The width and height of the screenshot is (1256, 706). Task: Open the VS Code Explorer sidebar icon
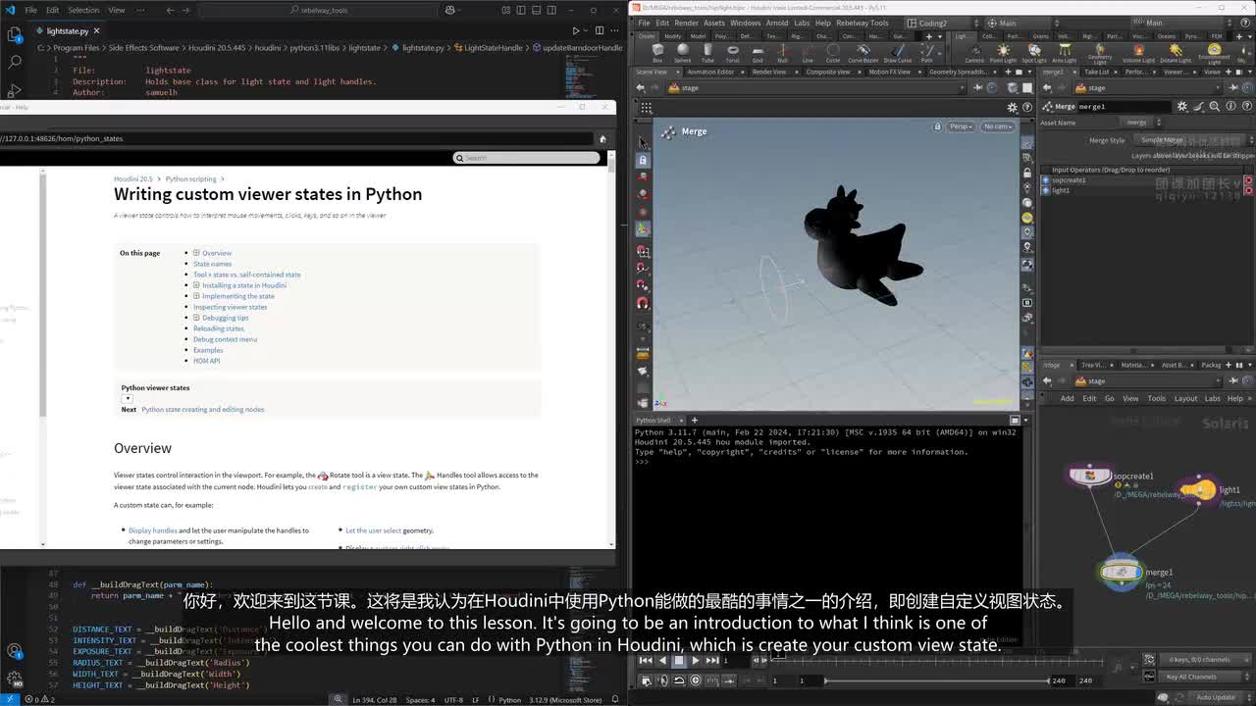15,35
